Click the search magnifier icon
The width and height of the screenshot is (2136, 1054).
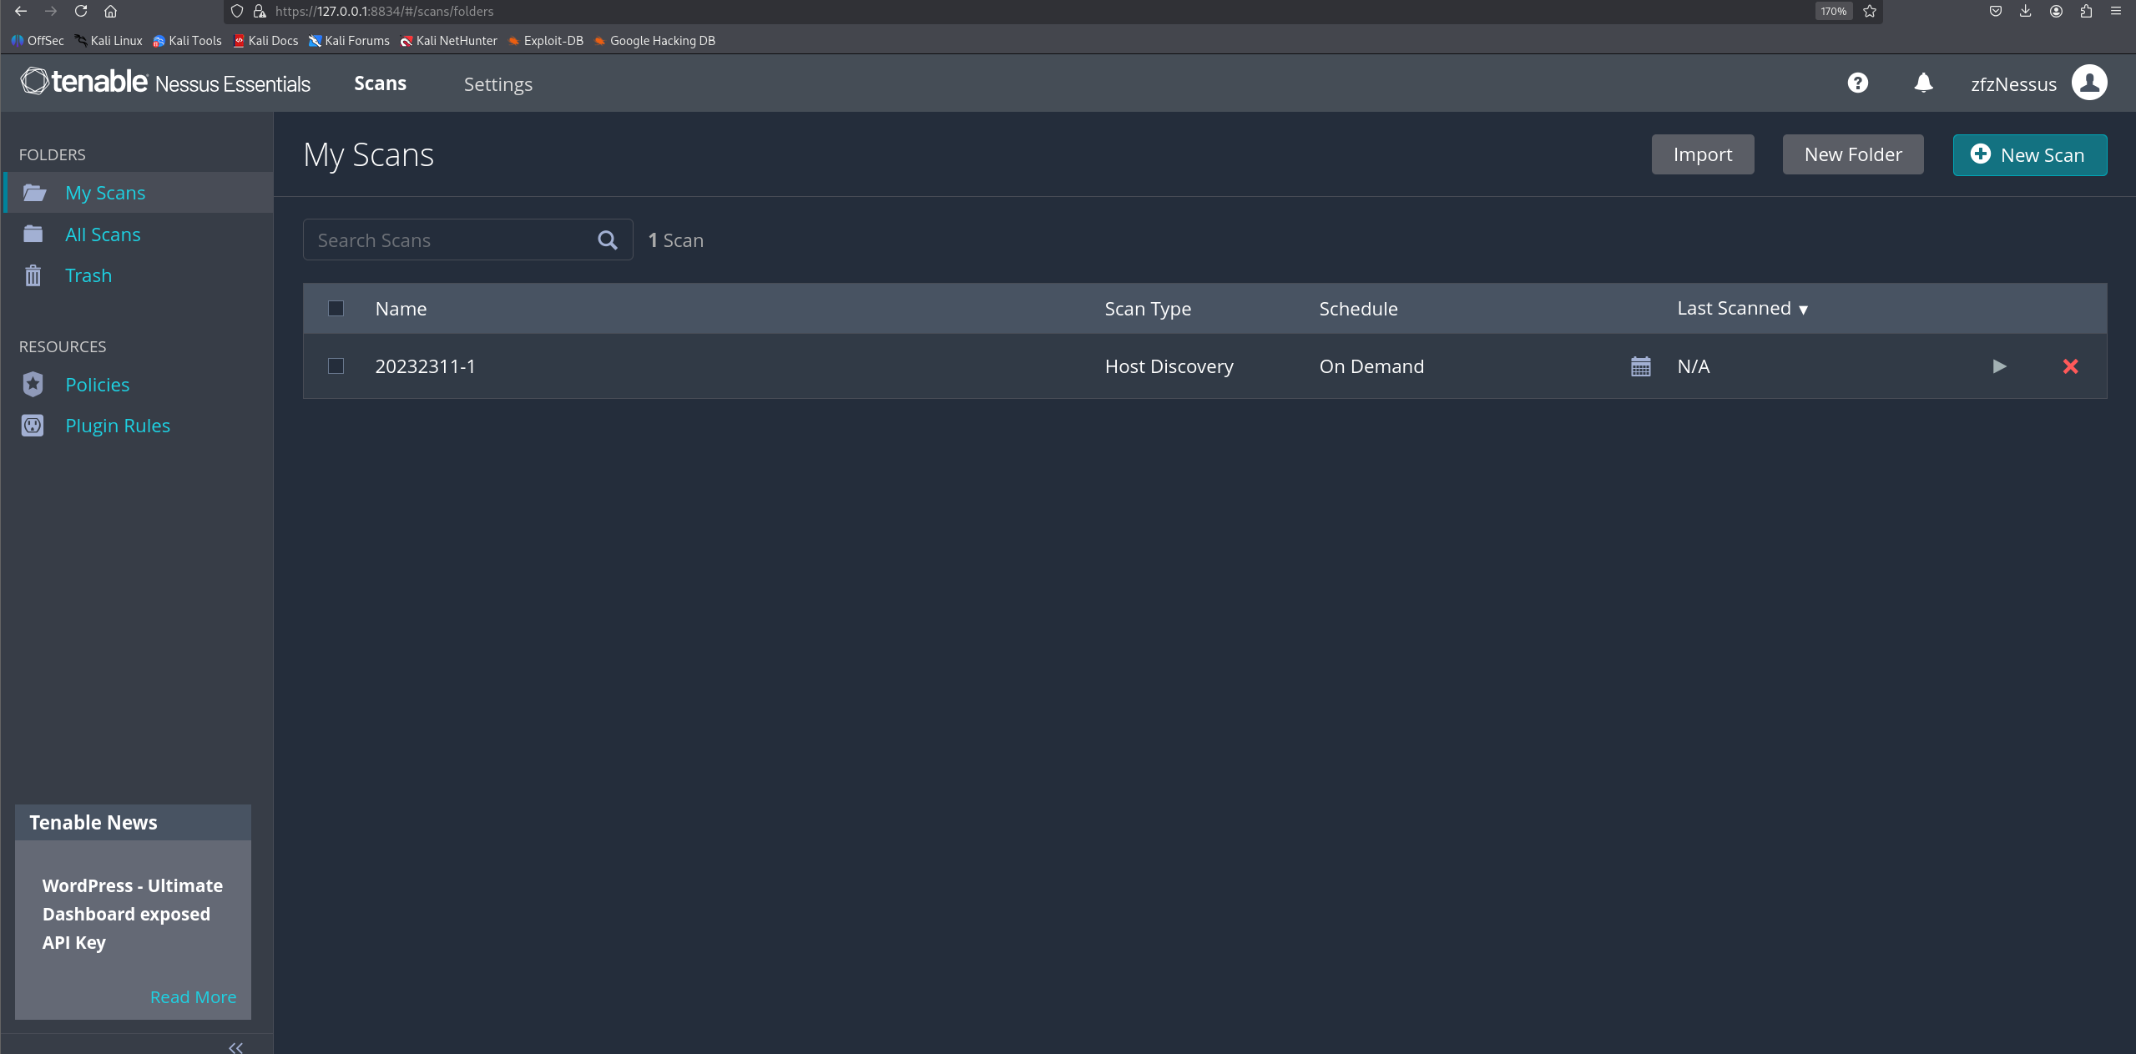tap(608, 240)
